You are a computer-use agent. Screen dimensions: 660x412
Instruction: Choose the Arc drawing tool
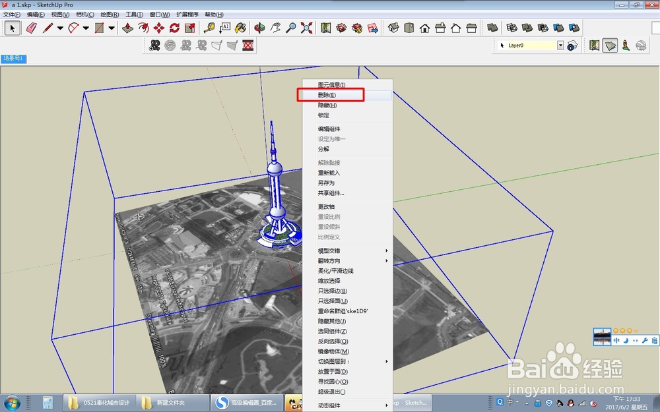tap(73, 28)
